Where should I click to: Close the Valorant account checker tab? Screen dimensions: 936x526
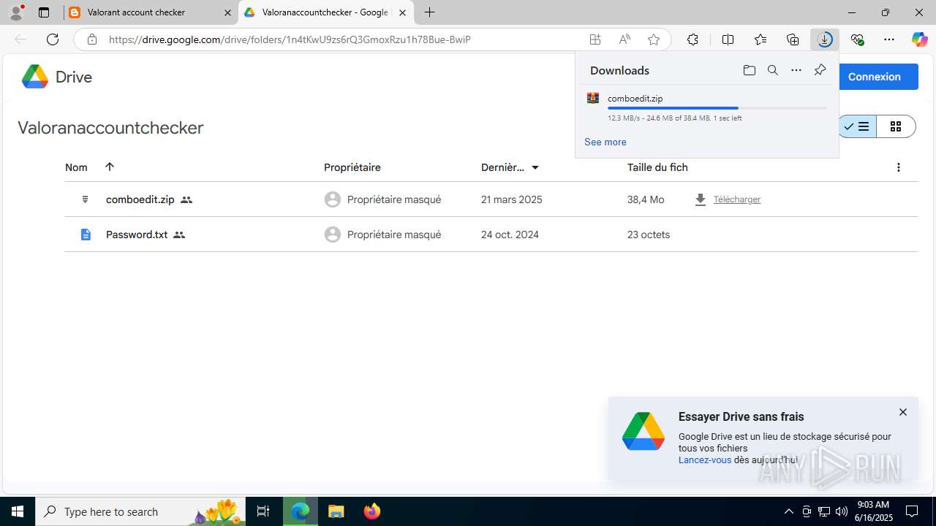coord(227,12)
